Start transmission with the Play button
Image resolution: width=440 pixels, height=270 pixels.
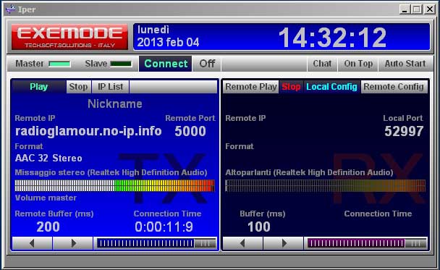pyautogui.click(x=39, y=87)
